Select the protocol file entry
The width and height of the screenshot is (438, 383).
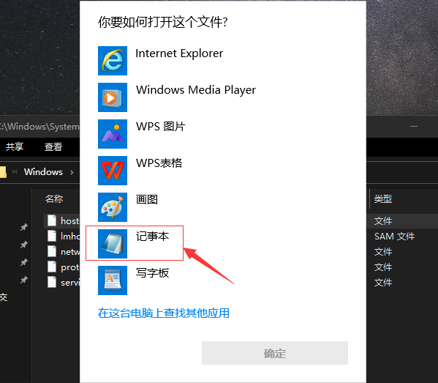pyautogui.click(x=64, y=267)
